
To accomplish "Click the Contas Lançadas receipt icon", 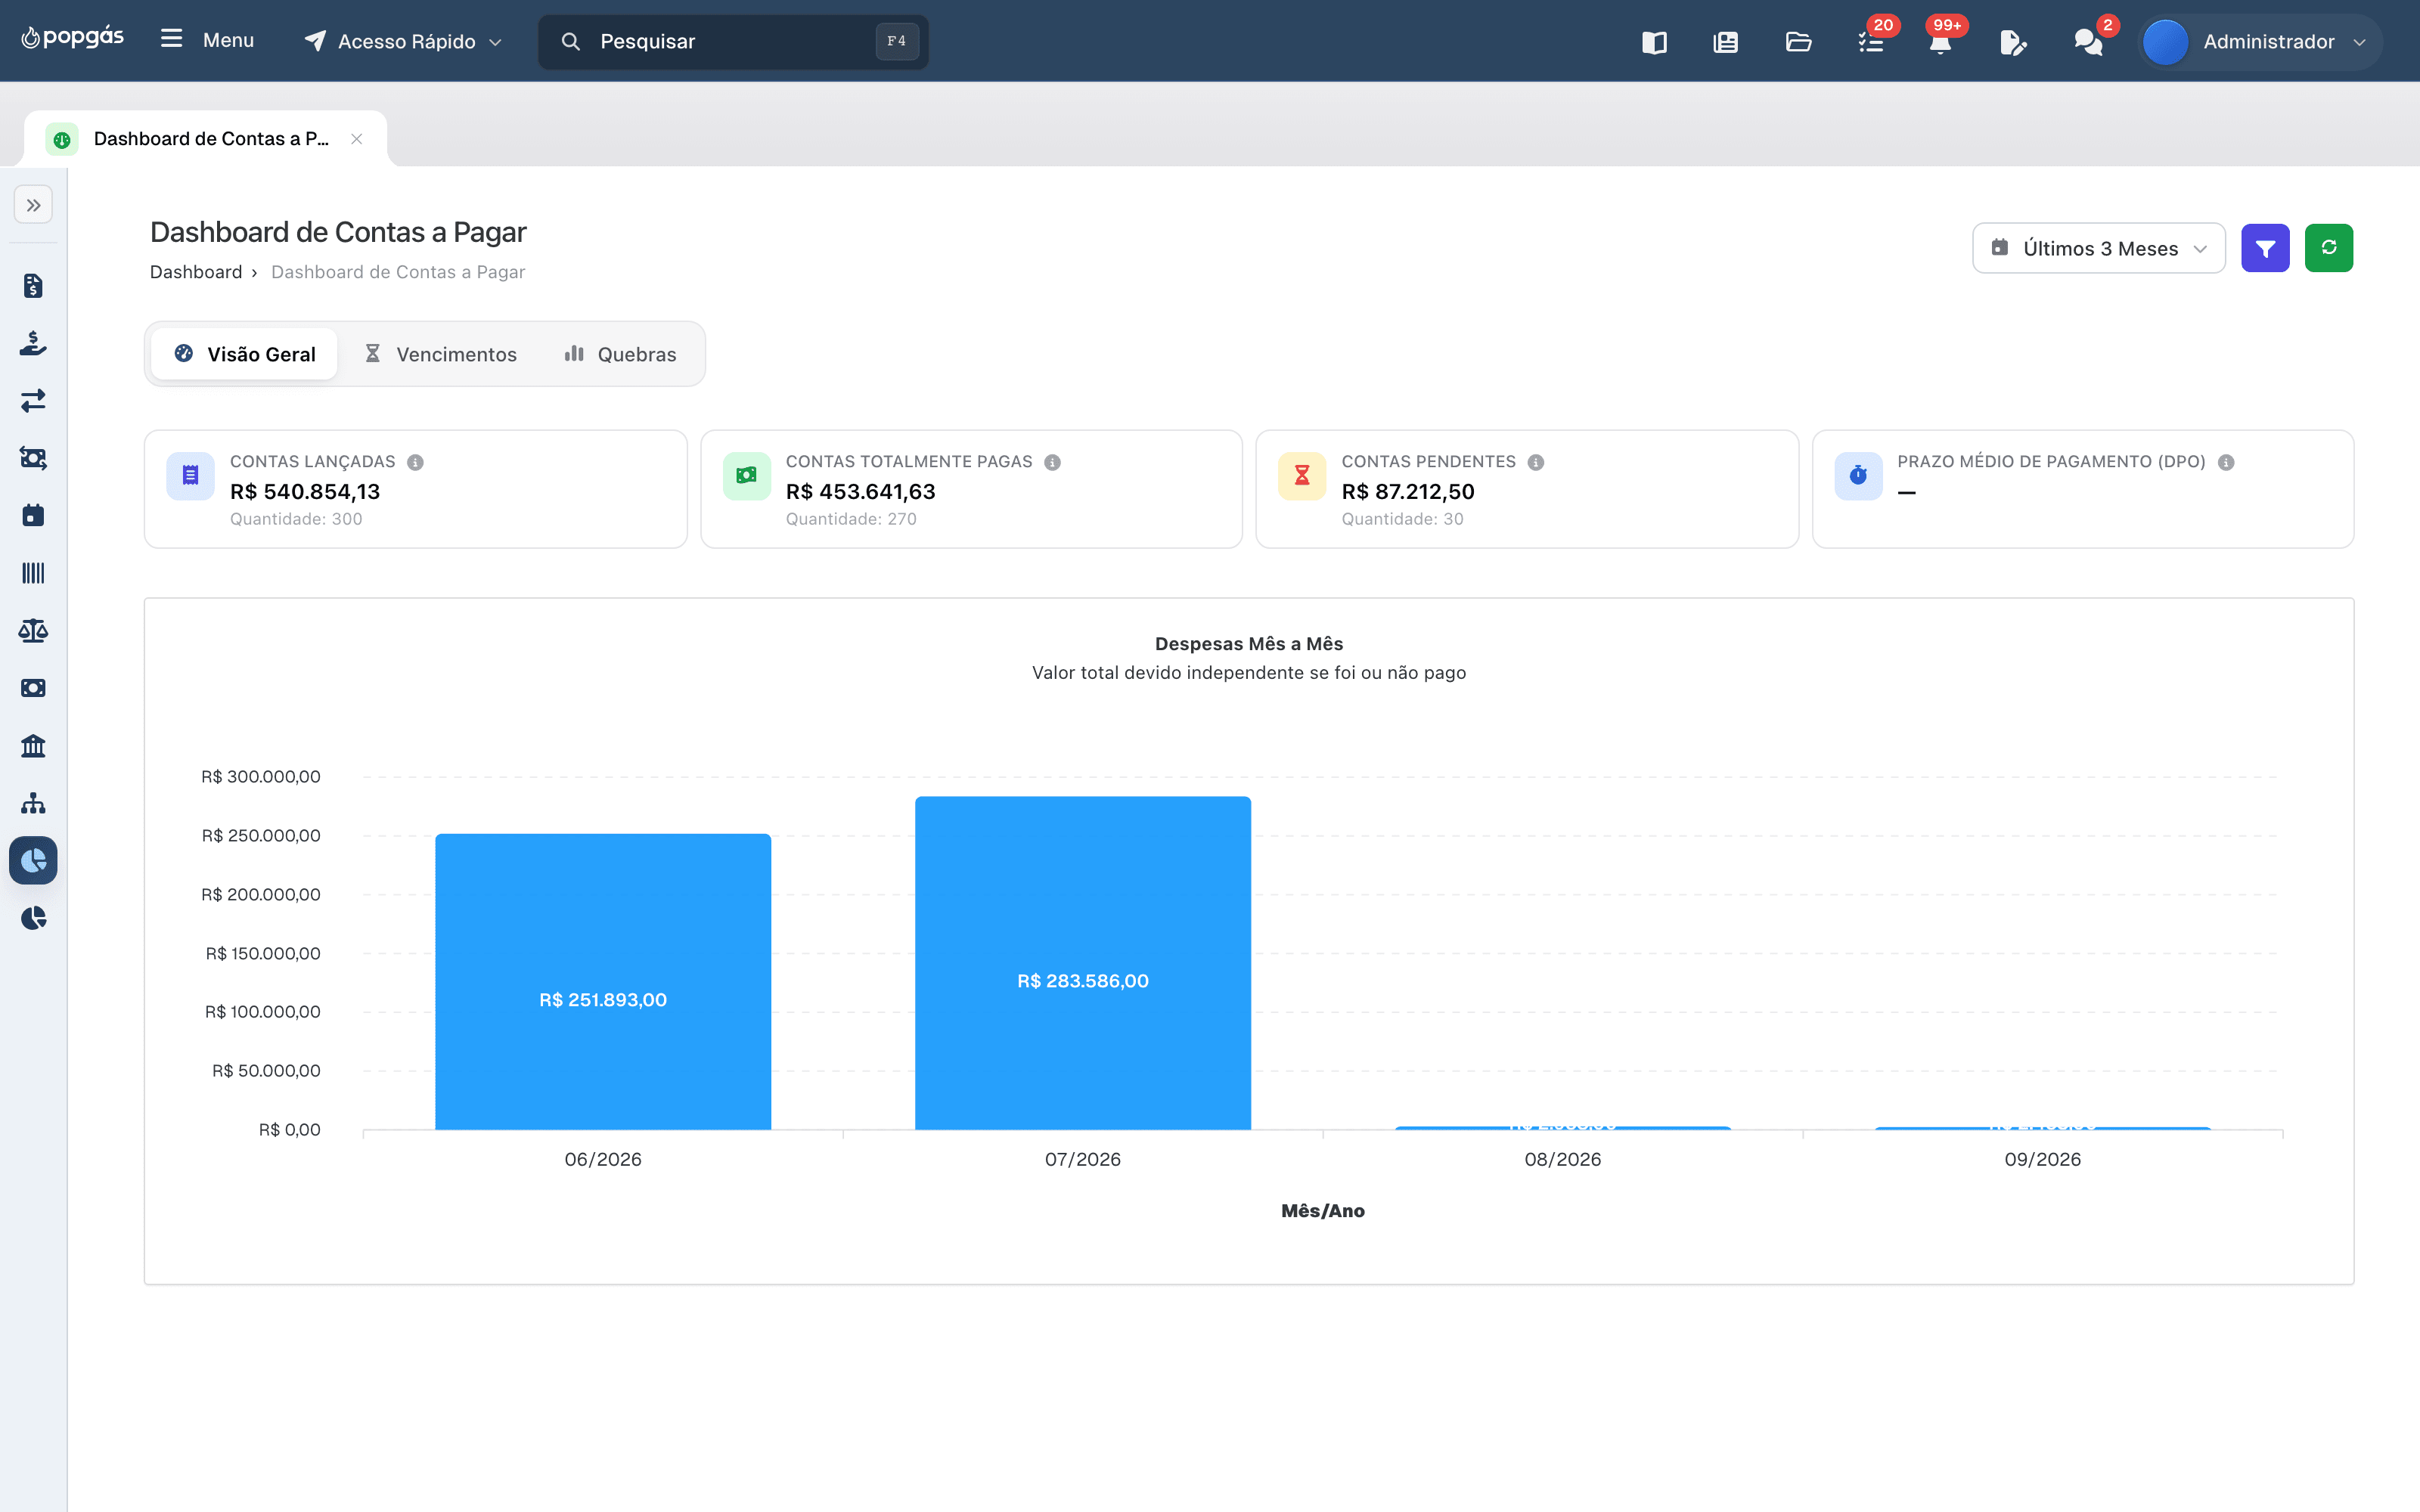I will click(x=190, y=476).
